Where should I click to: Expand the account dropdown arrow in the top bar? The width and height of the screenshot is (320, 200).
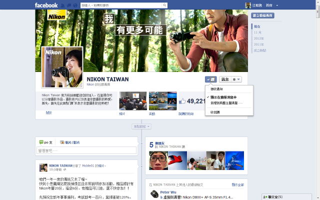pos(277,5)
